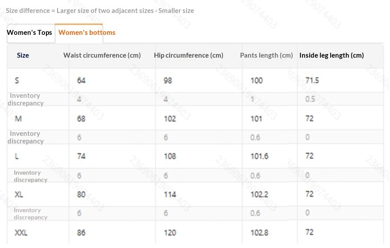The height and width of the screenshot is (248, 390).
Task: Click the waist value 64 for size S
Action: (81, 80)
